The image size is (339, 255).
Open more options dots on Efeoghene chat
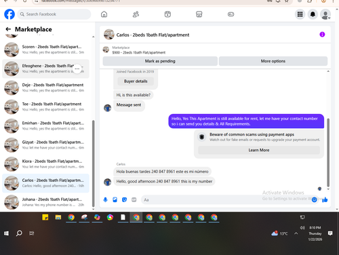[77, 68]
